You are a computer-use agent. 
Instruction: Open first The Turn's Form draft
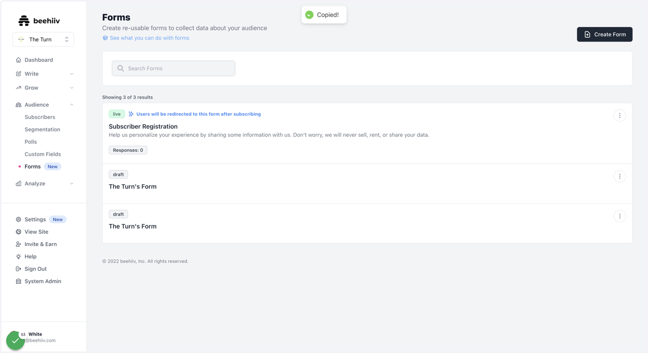(132, 187)
